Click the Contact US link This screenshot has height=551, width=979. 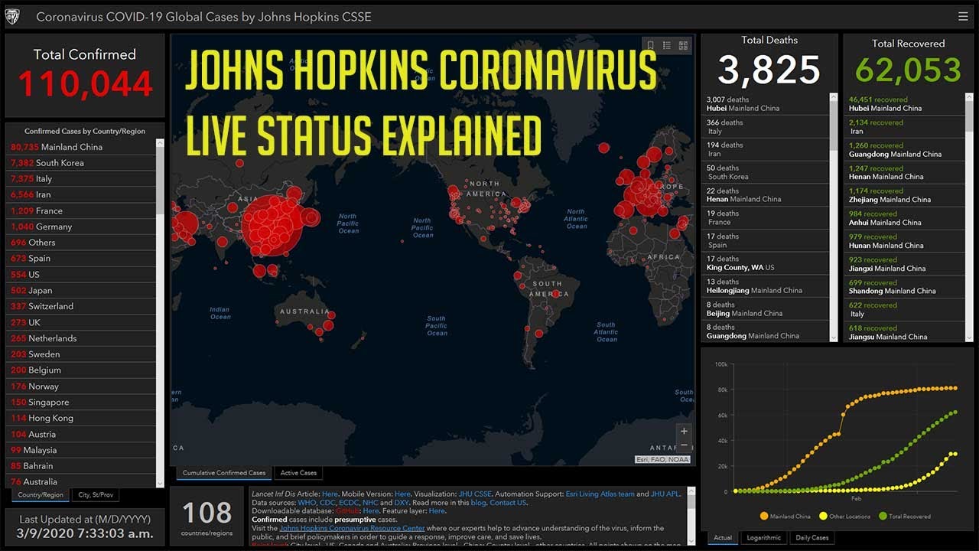click(x=508, y=503)
